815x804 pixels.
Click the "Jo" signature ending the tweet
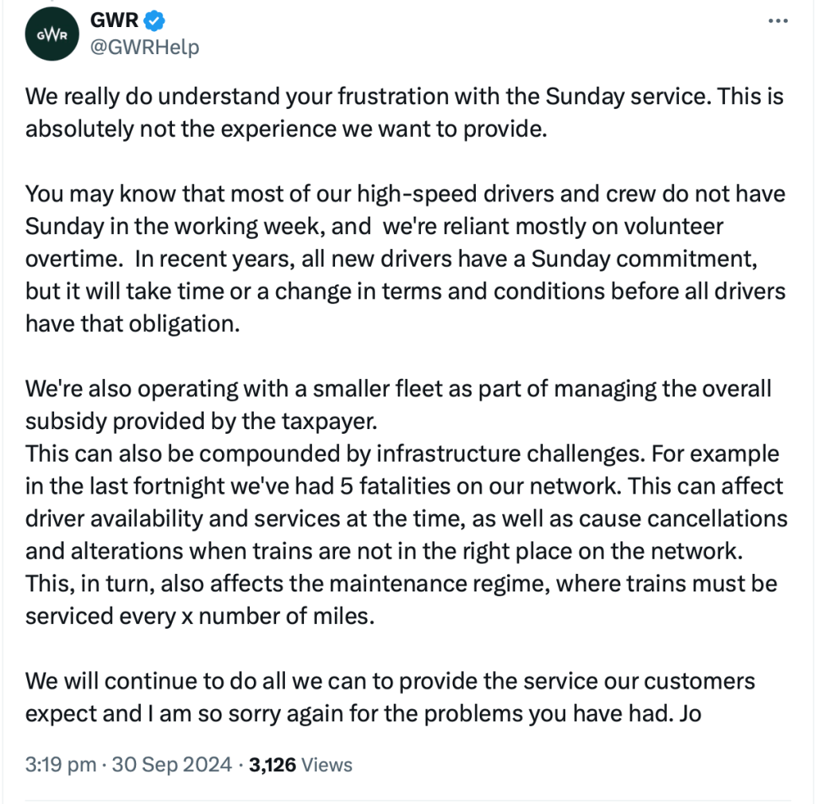tap(690, 713)
